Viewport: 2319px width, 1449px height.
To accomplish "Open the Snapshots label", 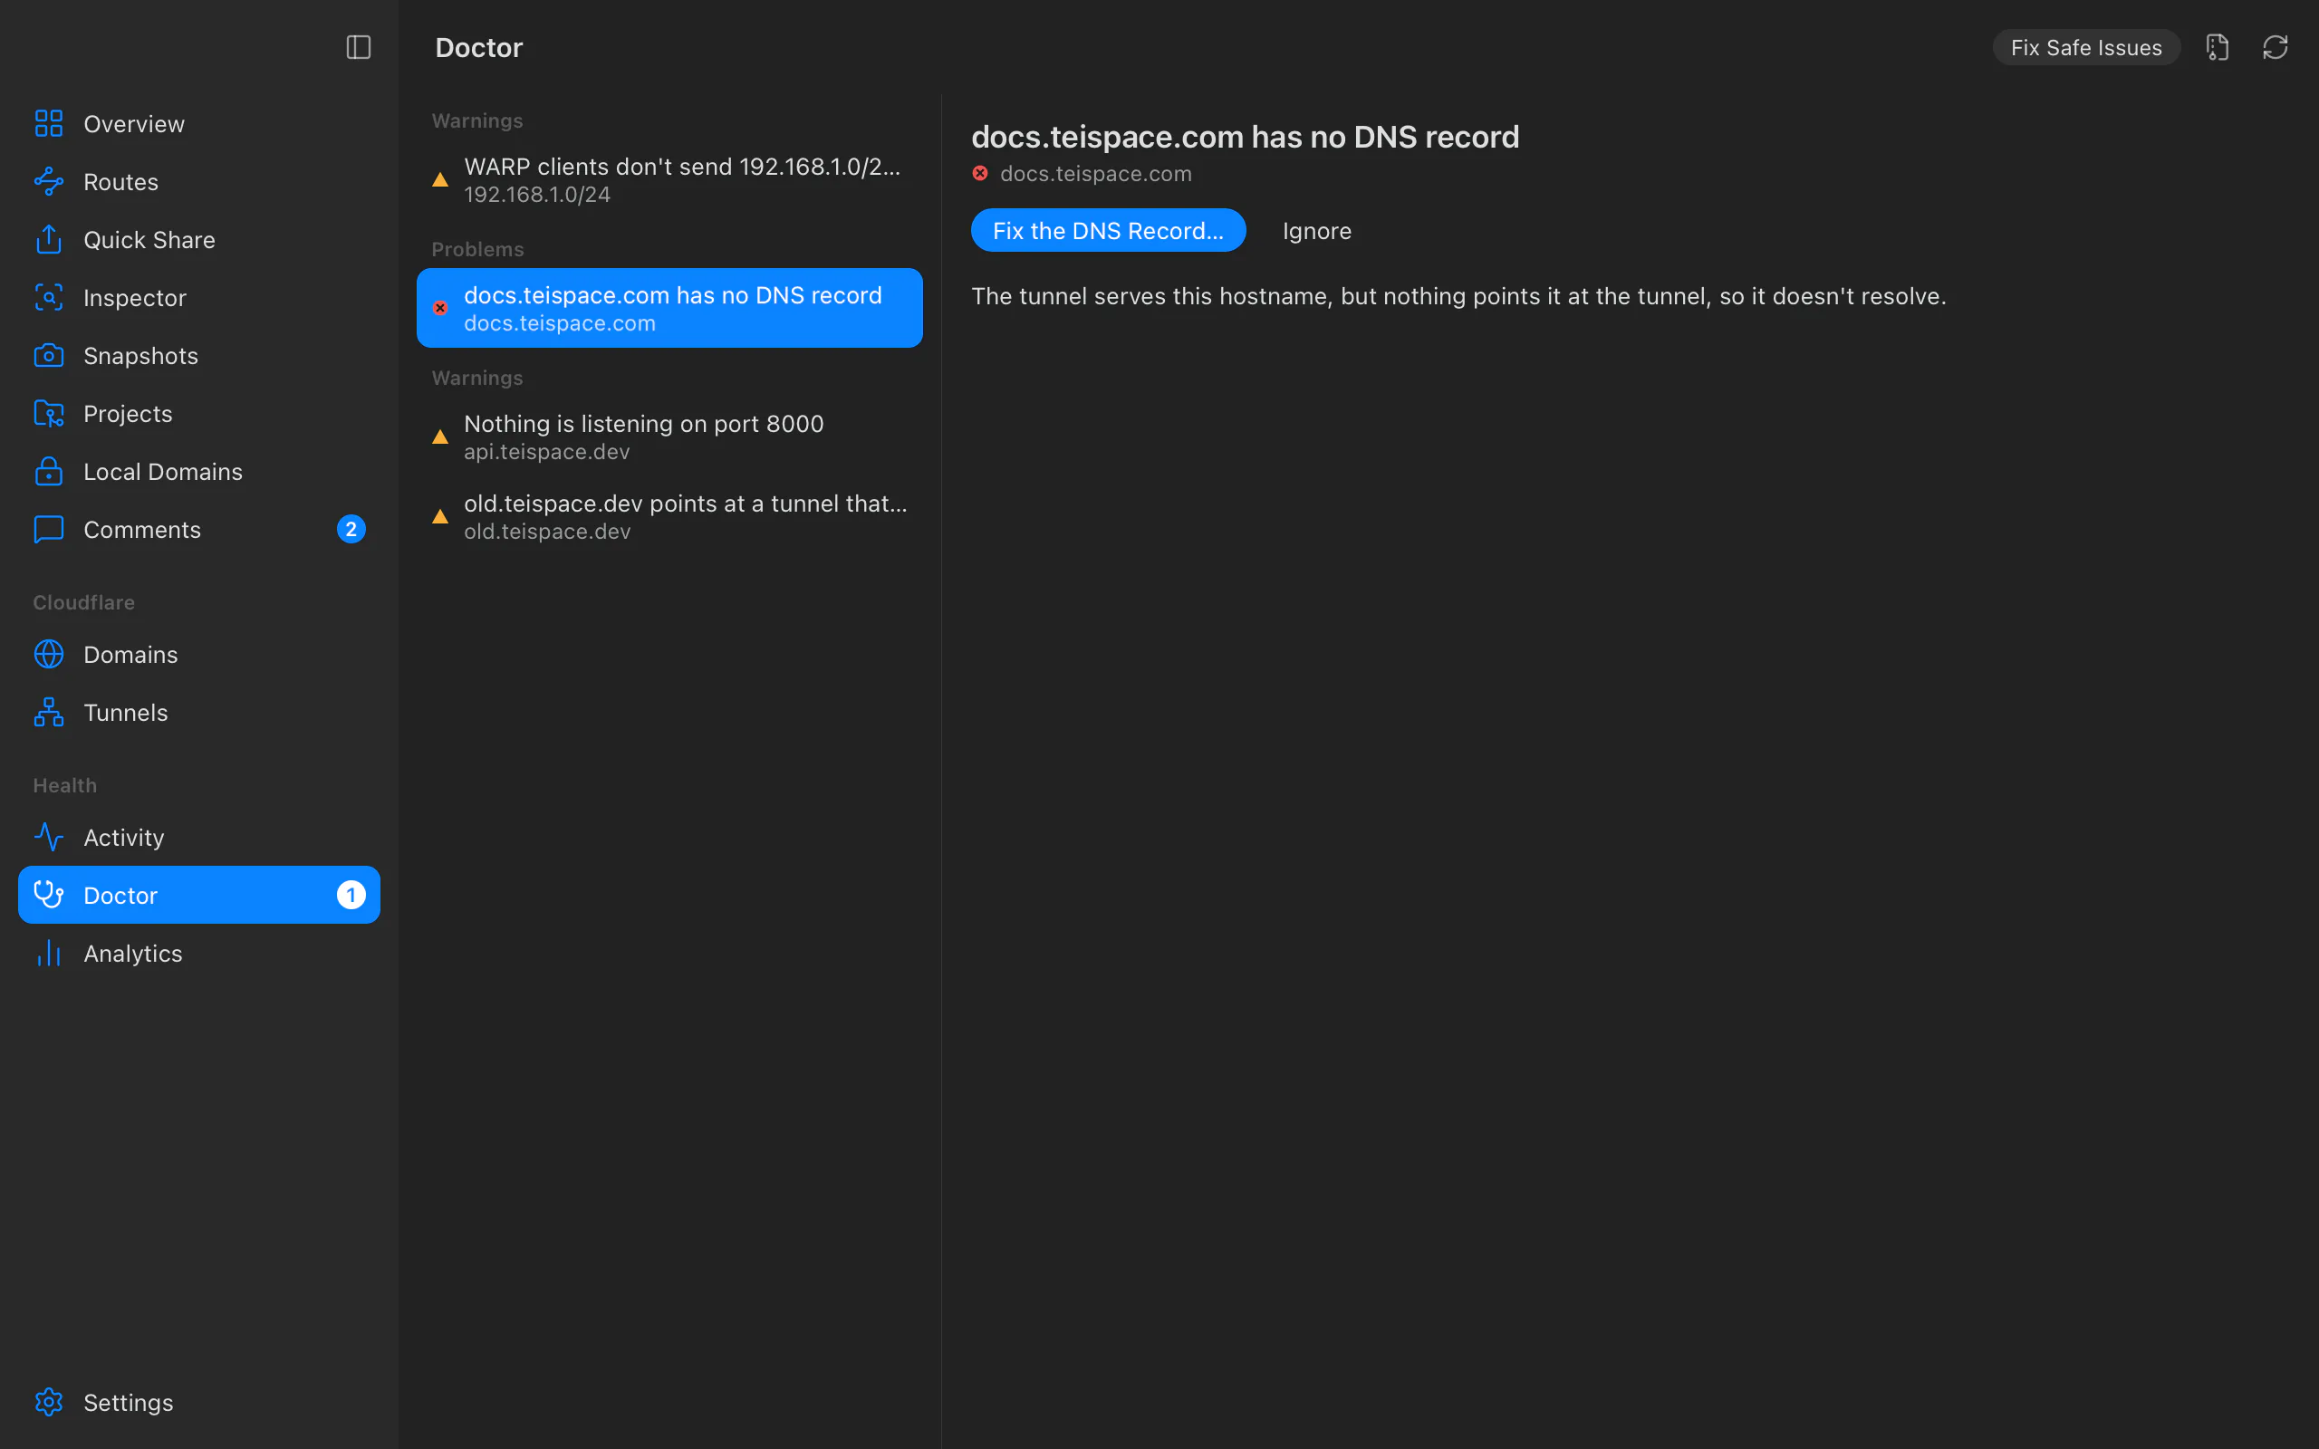I will coord(141,356).
